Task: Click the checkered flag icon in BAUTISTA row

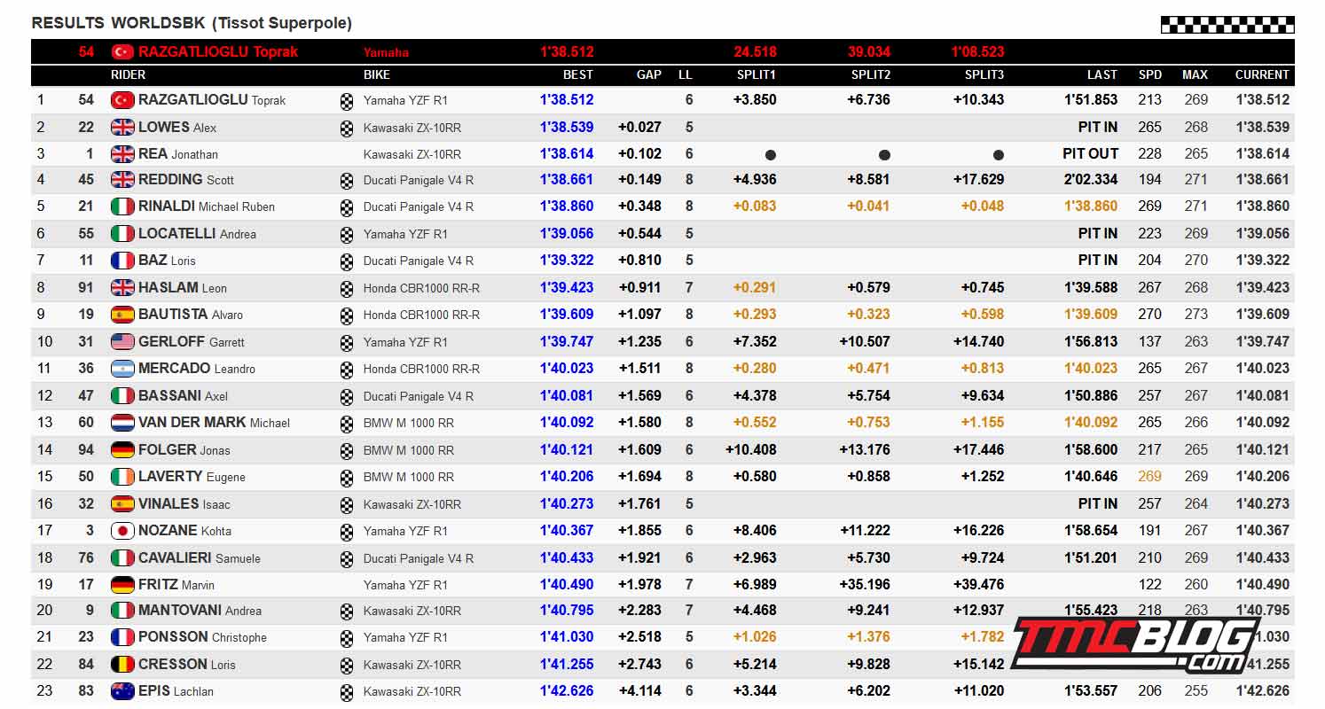Action: coord(347,316)
